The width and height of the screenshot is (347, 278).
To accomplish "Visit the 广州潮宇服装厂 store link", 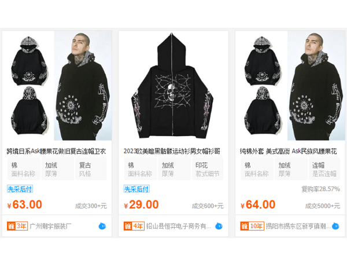I will click(50, 226).
